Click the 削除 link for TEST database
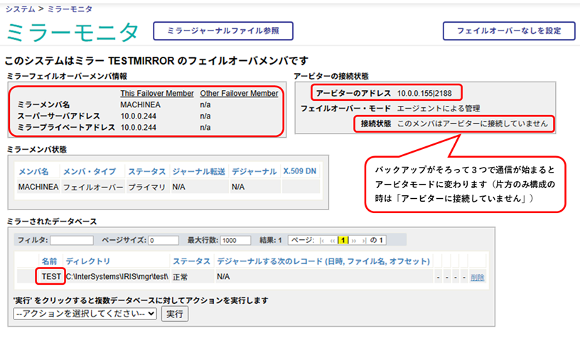 point(478,276)
